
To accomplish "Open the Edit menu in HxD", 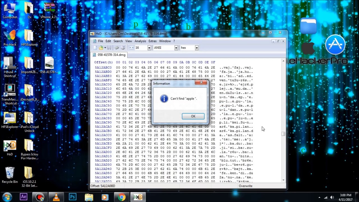I will [108, 41].
